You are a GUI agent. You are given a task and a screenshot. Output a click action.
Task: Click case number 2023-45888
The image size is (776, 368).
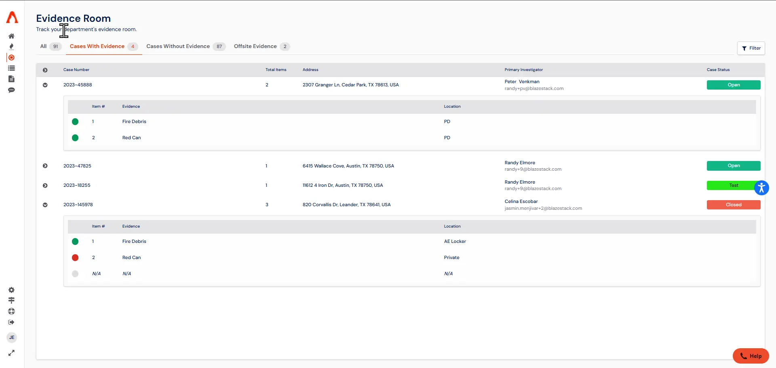pos(78,85)
